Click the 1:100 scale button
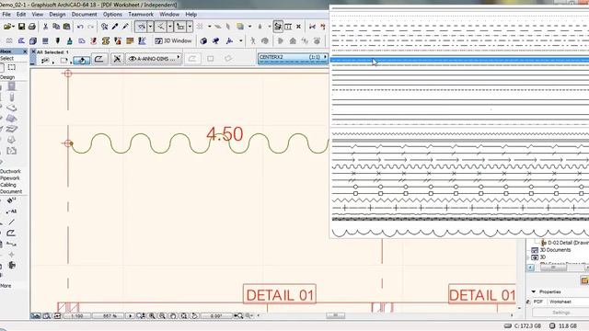Image resolution: width=589 pixels, height=331 pixels. pyautogui.click(x=77, y=316)
